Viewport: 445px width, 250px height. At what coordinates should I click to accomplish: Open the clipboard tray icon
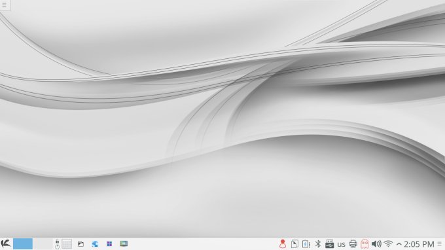[294, 243]
